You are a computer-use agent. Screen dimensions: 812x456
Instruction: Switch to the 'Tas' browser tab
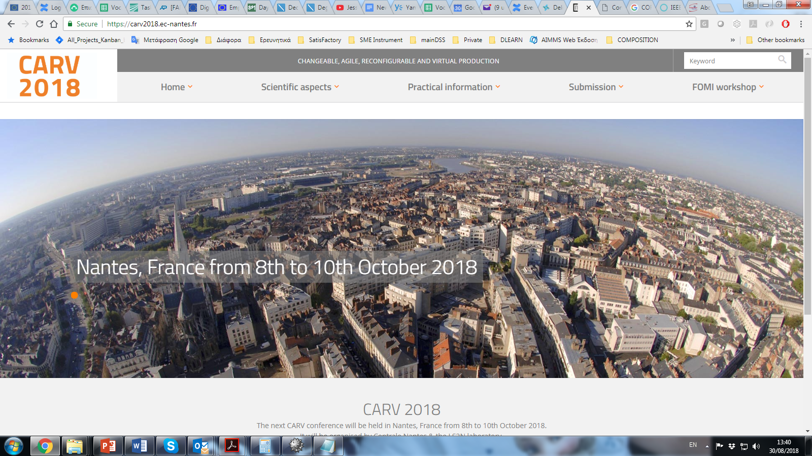[141, 8]
